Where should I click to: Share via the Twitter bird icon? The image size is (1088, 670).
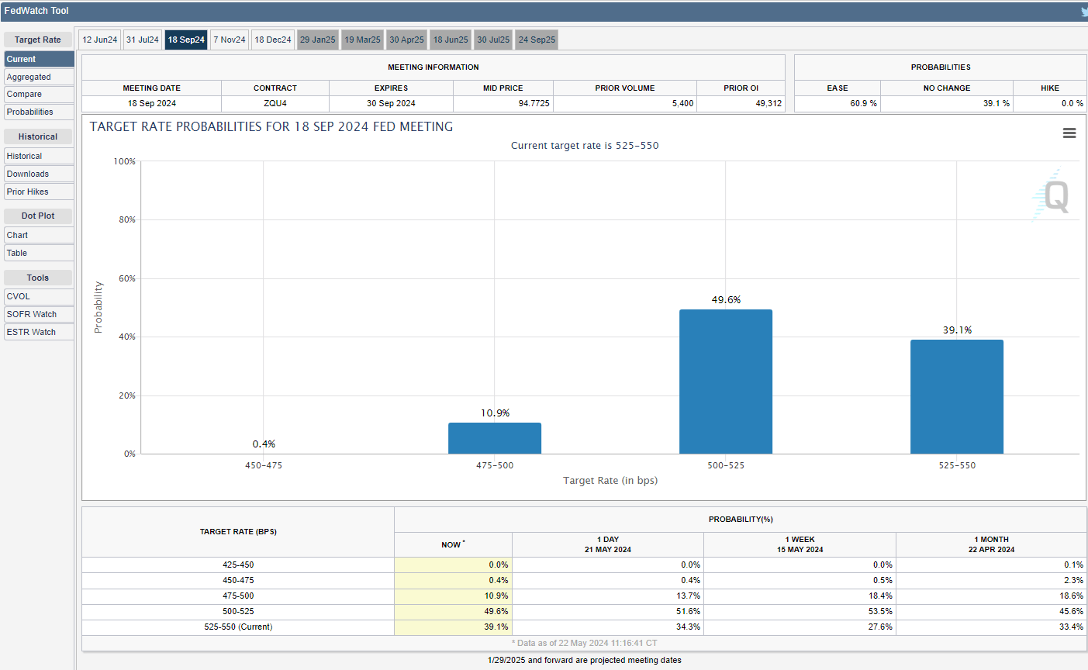tap(1083, 11)
